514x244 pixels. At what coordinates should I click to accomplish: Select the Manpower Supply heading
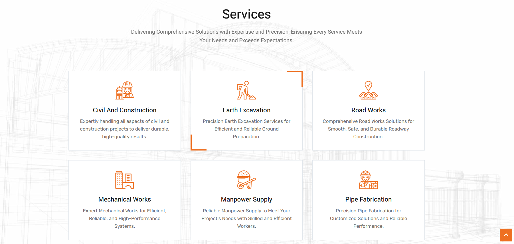246,199
